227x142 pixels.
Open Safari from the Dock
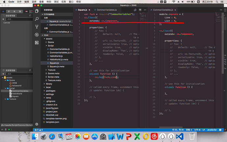tap(52, 136)
